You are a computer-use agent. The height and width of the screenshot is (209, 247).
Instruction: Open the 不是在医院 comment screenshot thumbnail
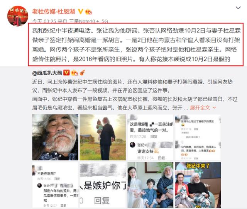point(55,185)
